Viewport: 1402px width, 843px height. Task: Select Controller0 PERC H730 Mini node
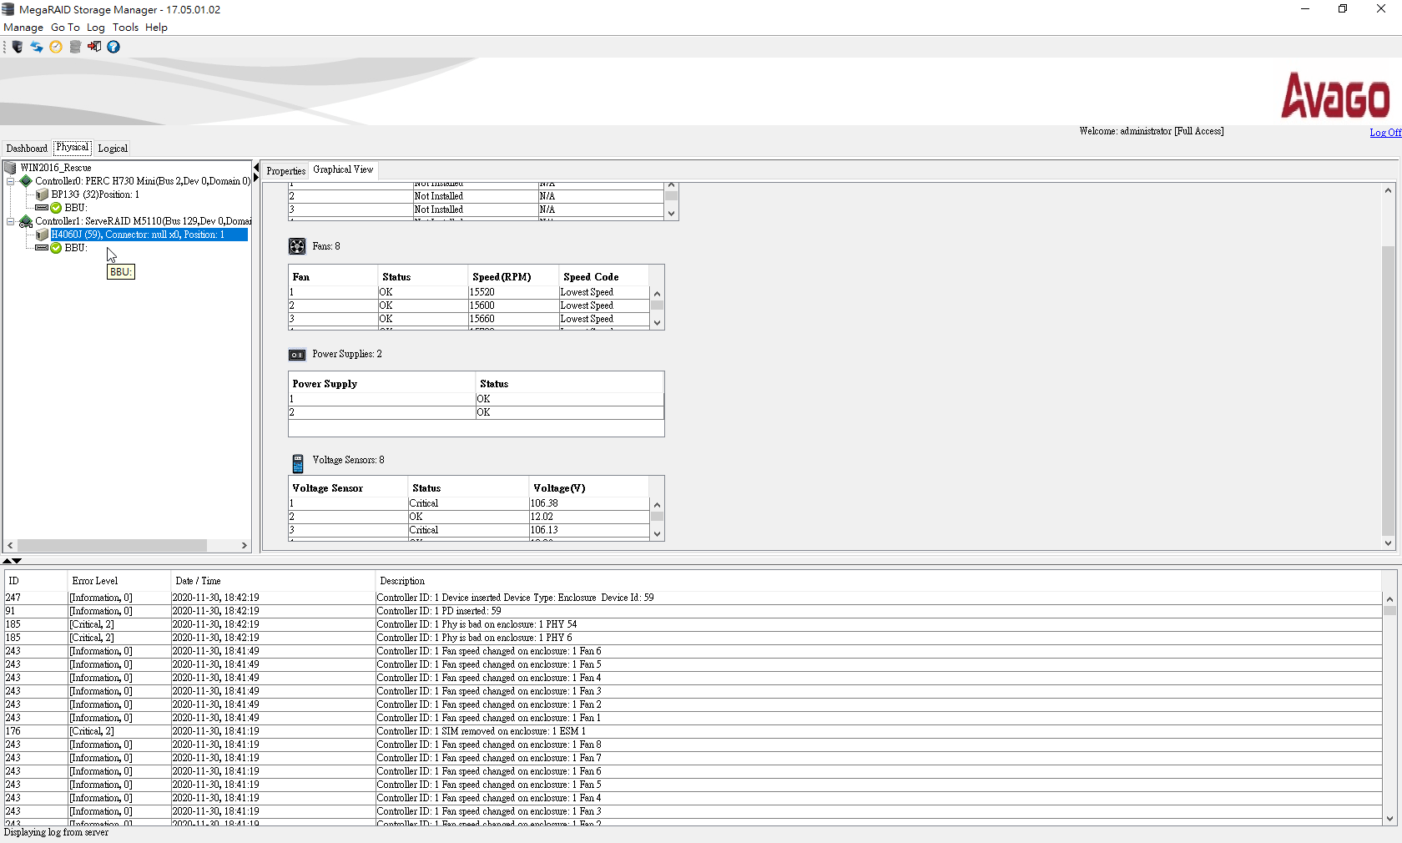tap(143, 181)
